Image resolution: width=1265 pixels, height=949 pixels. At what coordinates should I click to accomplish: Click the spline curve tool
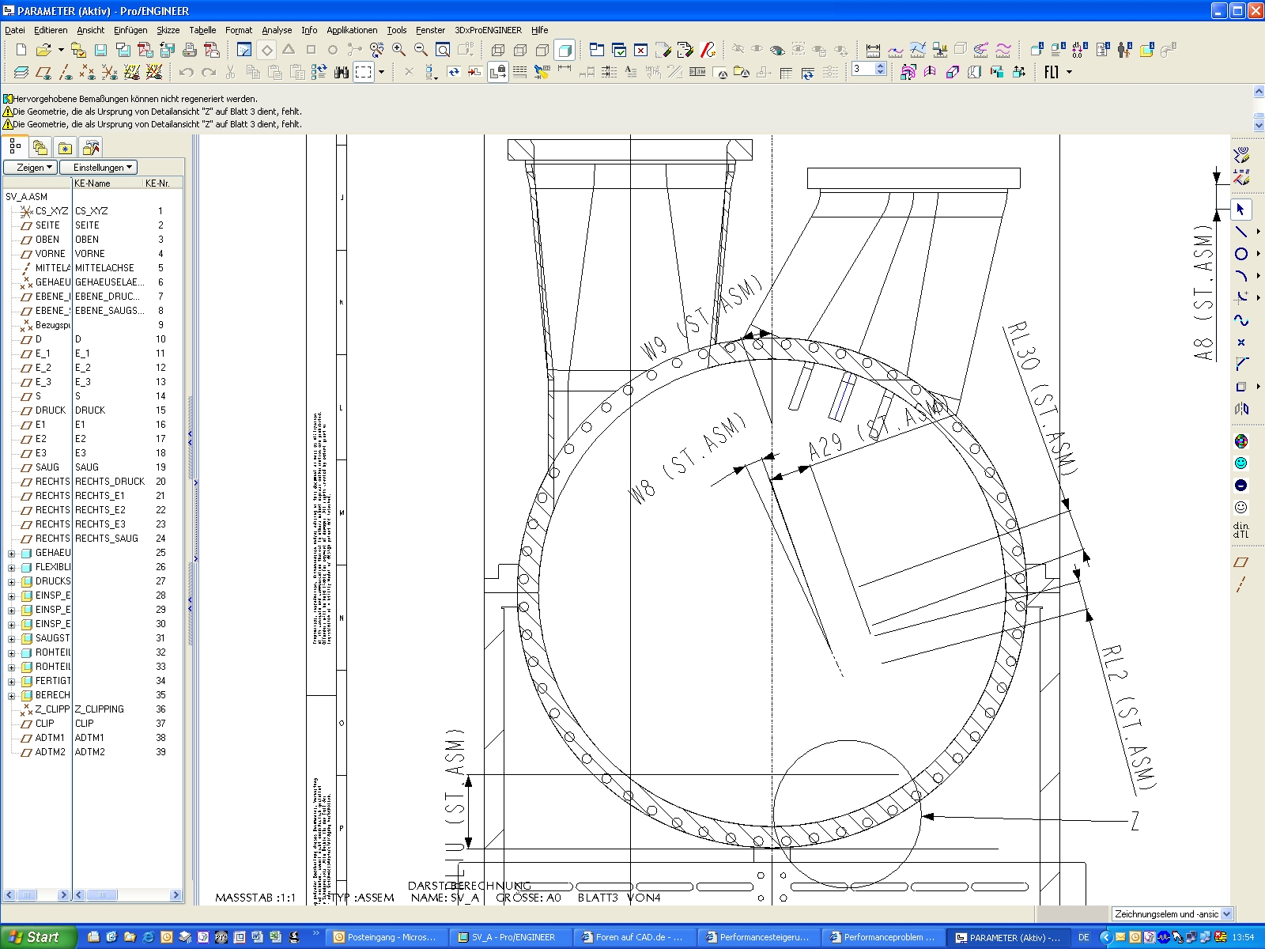point(1241,320)
